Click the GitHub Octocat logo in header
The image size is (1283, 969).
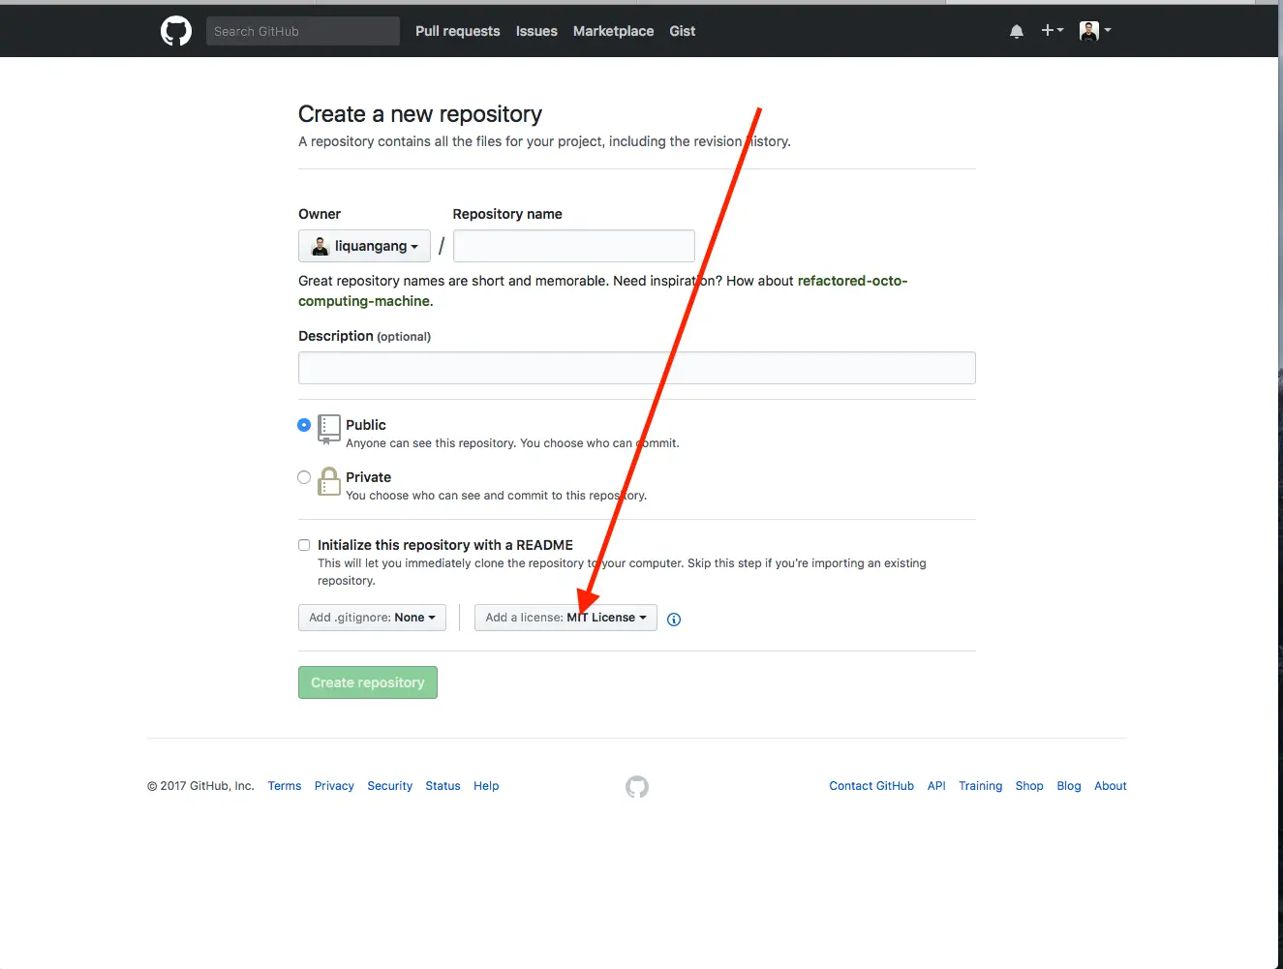click(176, 31)
